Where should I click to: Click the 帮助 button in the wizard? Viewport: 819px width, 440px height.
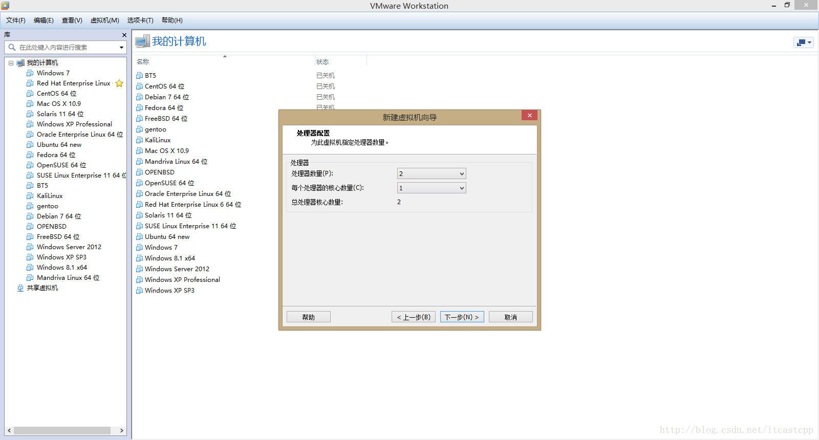click(309, 317)
